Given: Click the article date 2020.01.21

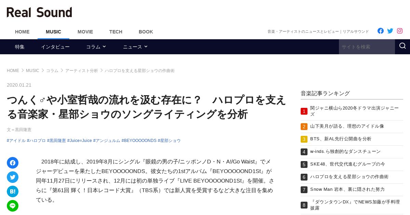Looking at the screenshot, I should (19, 85).
